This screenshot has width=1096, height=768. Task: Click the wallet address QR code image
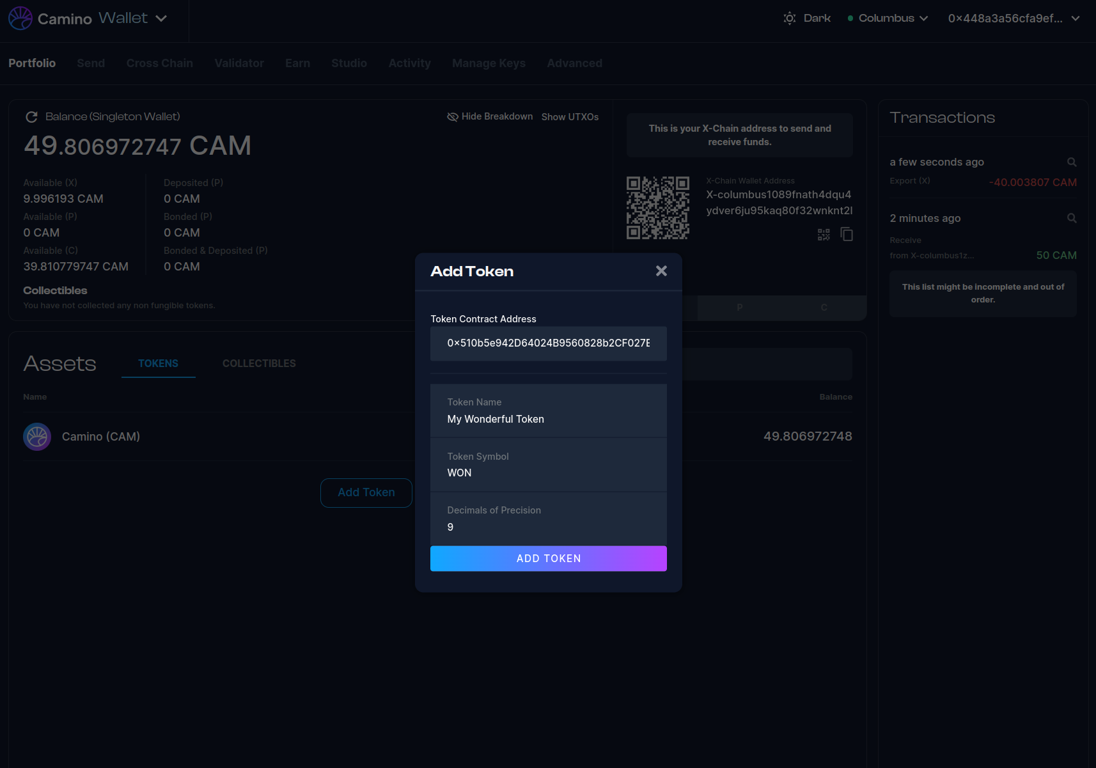[657, 208]
